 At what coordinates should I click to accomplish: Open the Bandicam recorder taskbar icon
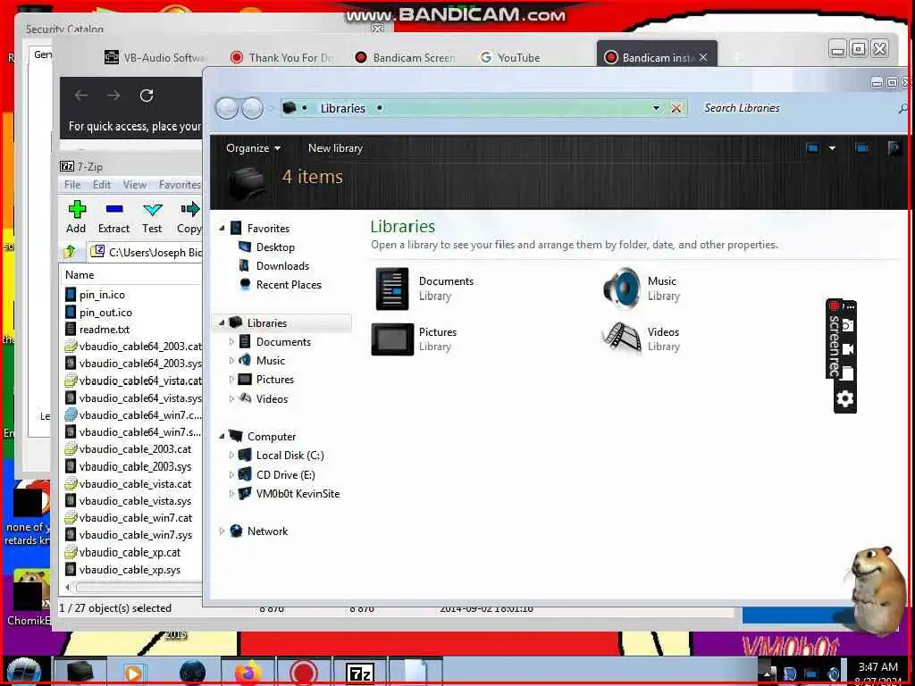(304, 673)
